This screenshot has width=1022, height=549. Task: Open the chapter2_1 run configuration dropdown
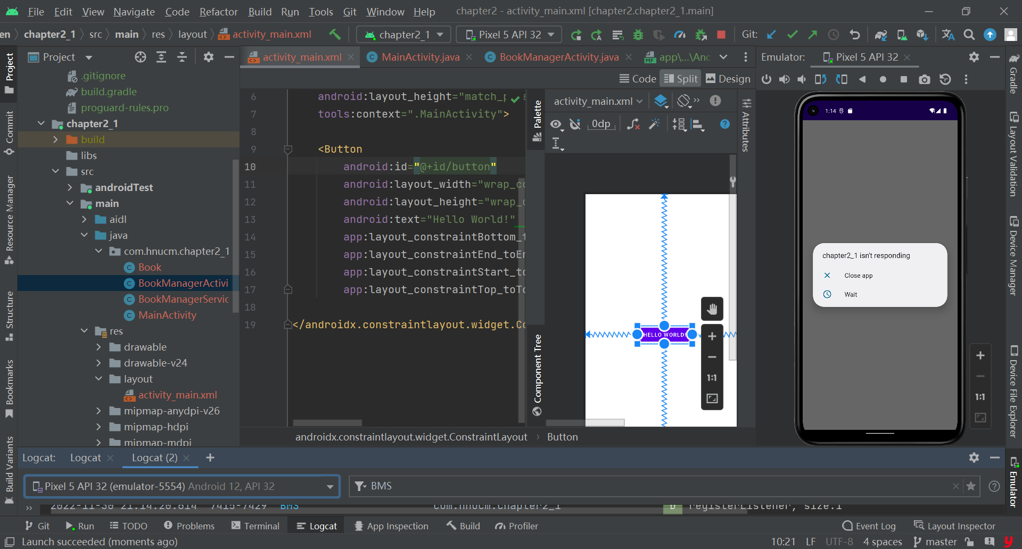coord(403,35)
